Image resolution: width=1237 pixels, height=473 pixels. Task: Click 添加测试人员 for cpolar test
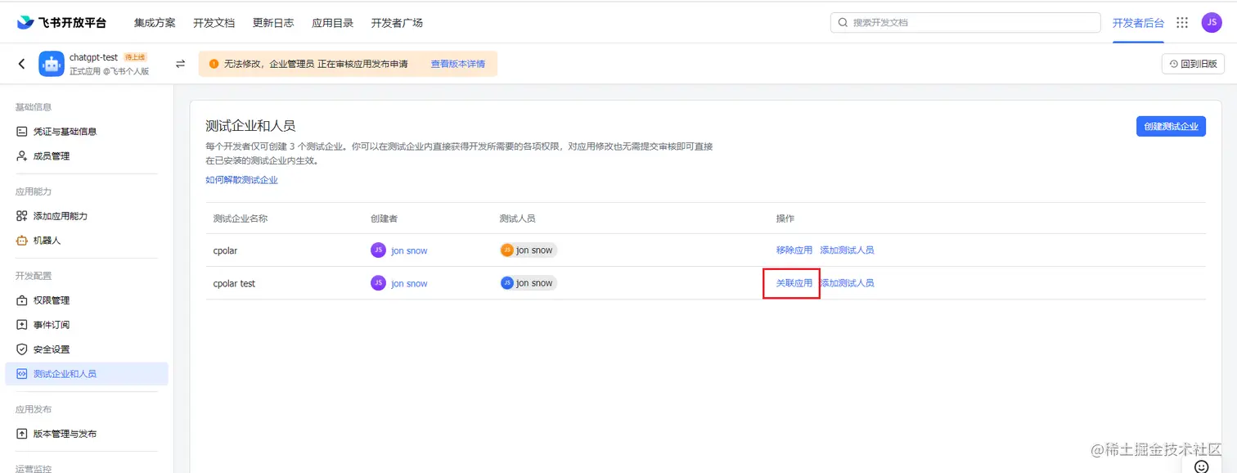[848, 283]
